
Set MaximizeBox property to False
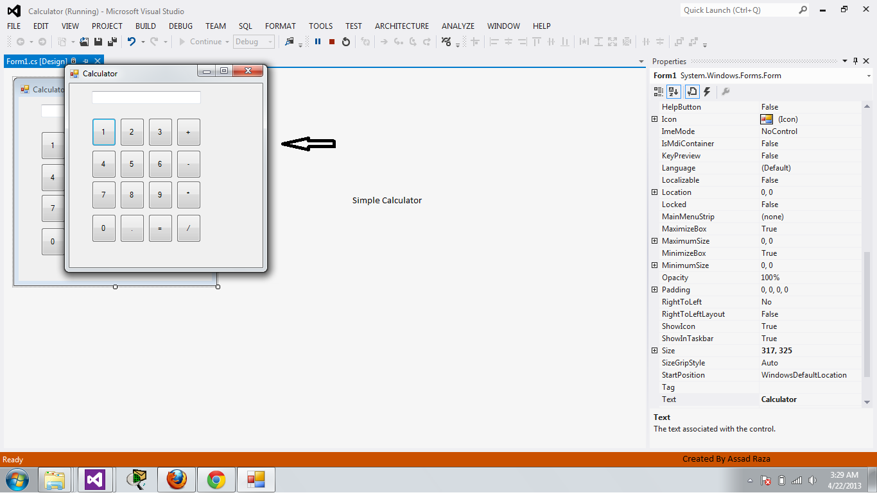click(790, 228)
